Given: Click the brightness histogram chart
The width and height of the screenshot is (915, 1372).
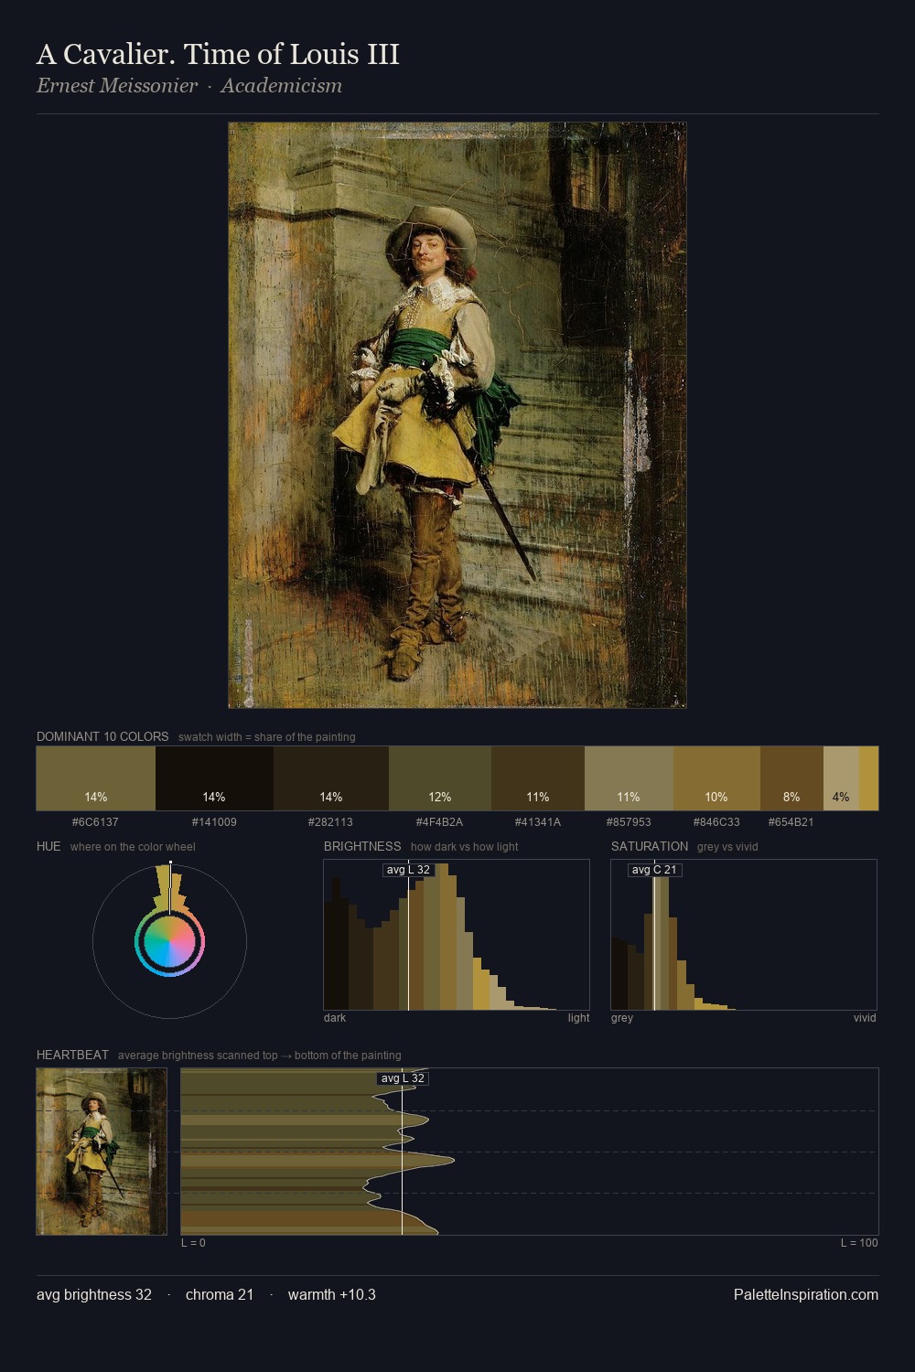Looking at the screenshot, I should click(457, 935).
